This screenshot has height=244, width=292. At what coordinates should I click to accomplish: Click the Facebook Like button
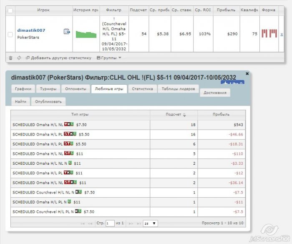[x=232, y=83]
